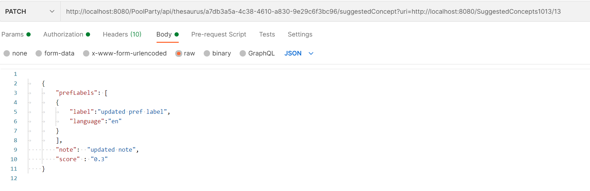Select raw body radio button

click(179, 53)
